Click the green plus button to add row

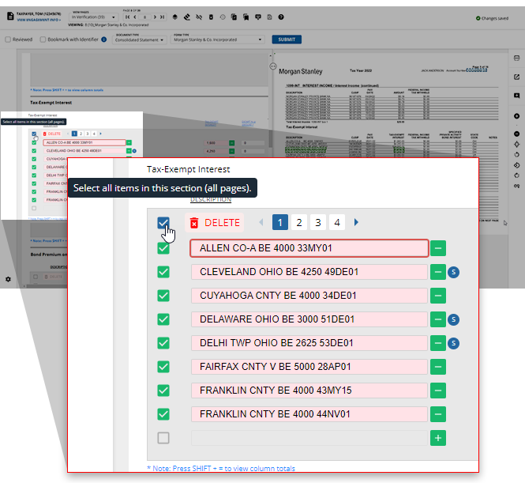[438, 438]
